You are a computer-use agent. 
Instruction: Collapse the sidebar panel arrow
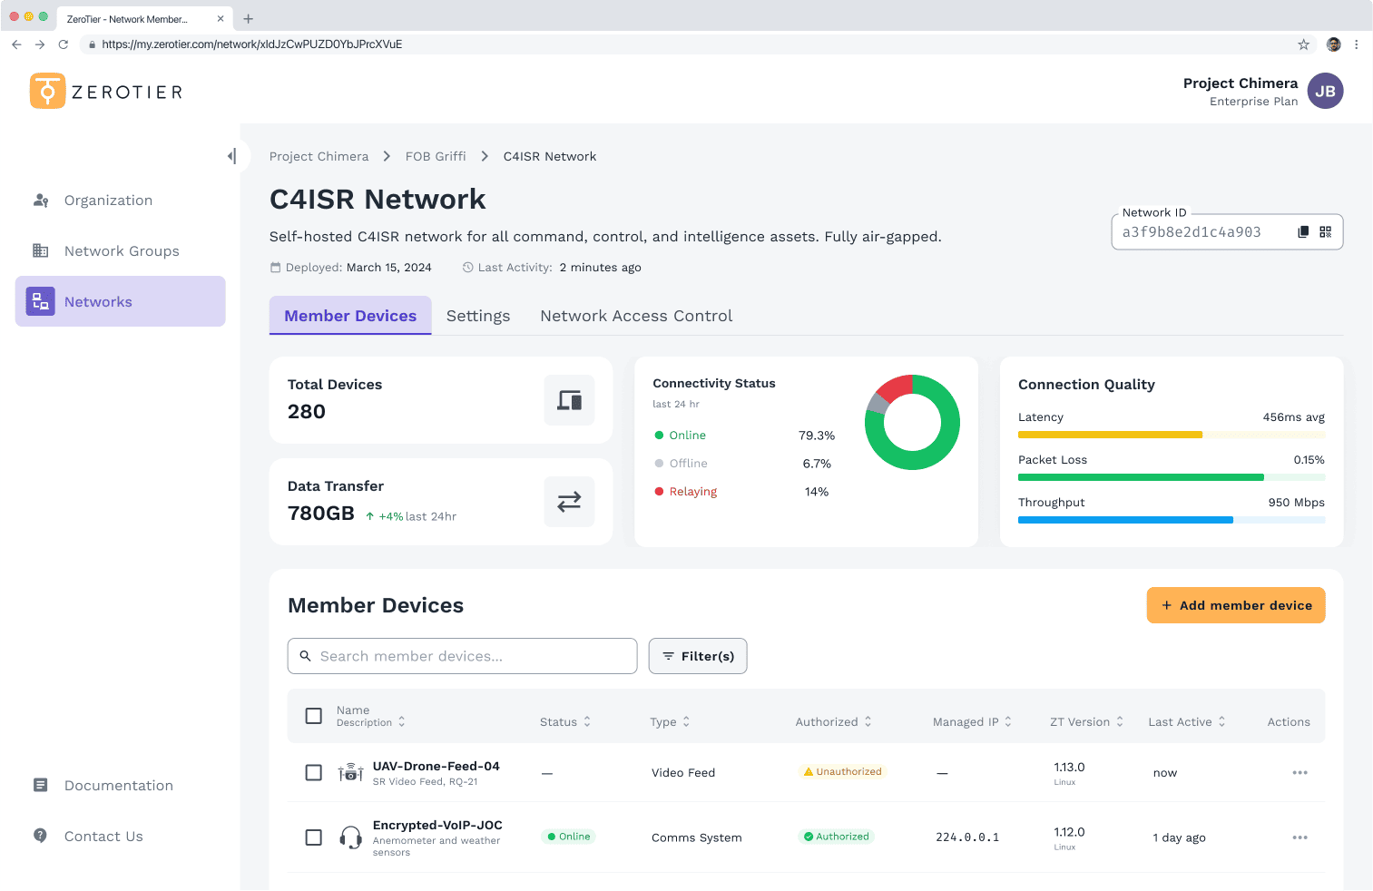pyautogui.click(x=232, y=156)
